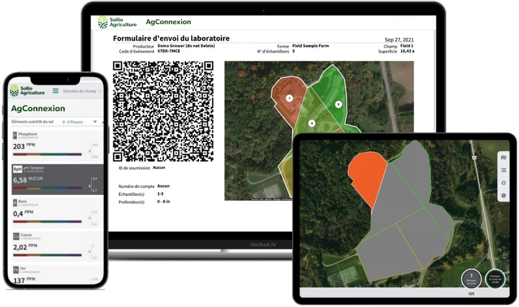Screen dimensions: 519x307
Task: Click the 16,43 a superficie value
Action: click(x=407, y=51)
